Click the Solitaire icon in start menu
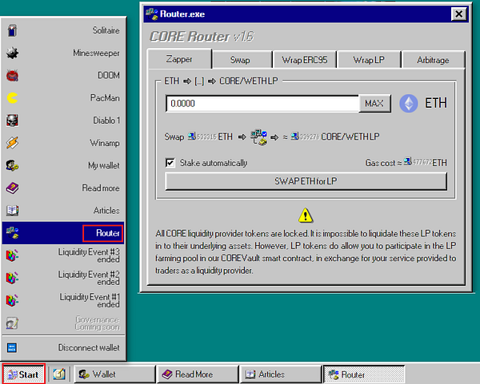Screen dimensions: 480x384 12,30
